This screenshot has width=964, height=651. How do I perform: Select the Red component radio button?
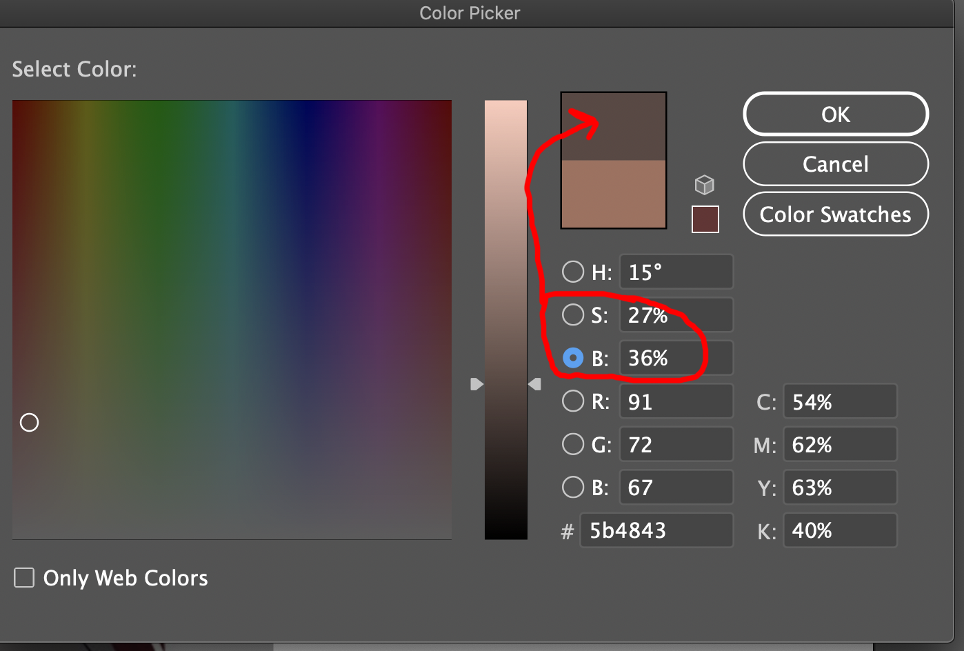click(572, 401)
